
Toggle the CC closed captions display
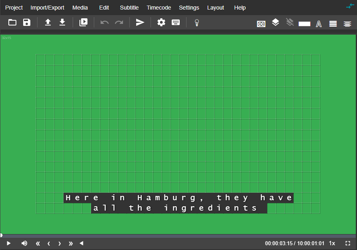[x=261, y=24]
